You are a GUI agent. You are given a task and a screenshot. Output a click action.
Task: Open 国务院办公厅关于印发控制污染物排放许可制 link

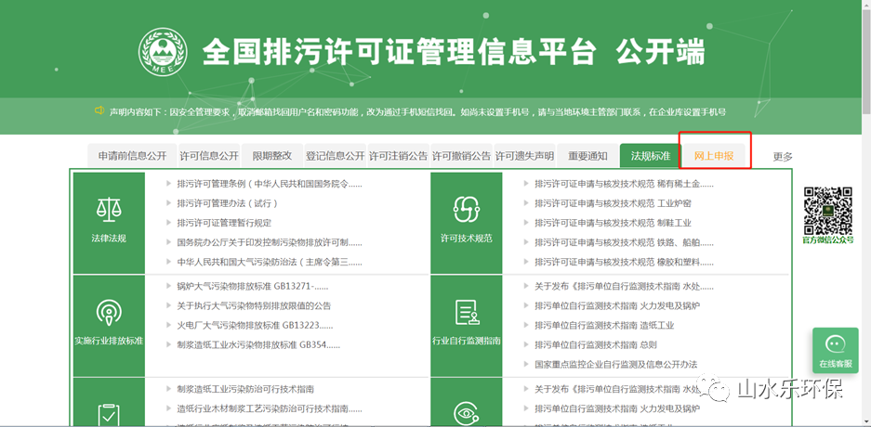pos(270,242)
